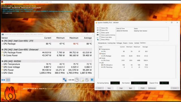Screen dimensions: 181x102
Task: Click the FurMark flame logo
Action: pos(10,94)
